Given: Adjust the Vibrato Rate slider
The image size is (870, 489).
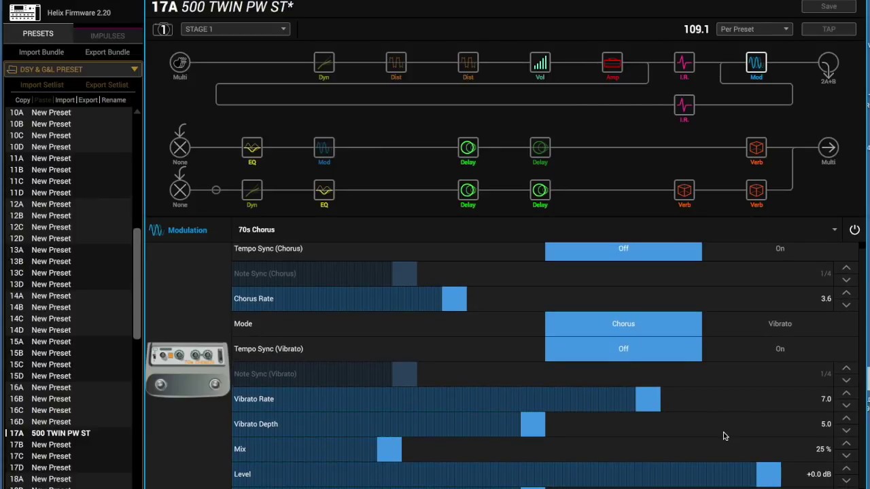Looking at the screenshot, I should tap(648, 399).
